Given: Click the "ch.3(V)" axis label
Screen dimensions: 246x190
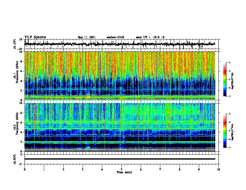Looking at the screenshot, I should click(15, 159).
